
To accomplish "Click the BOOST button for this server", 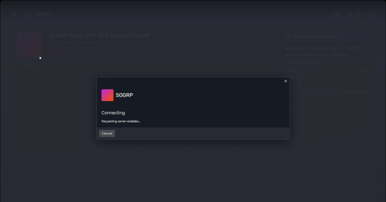I will 353,48.
